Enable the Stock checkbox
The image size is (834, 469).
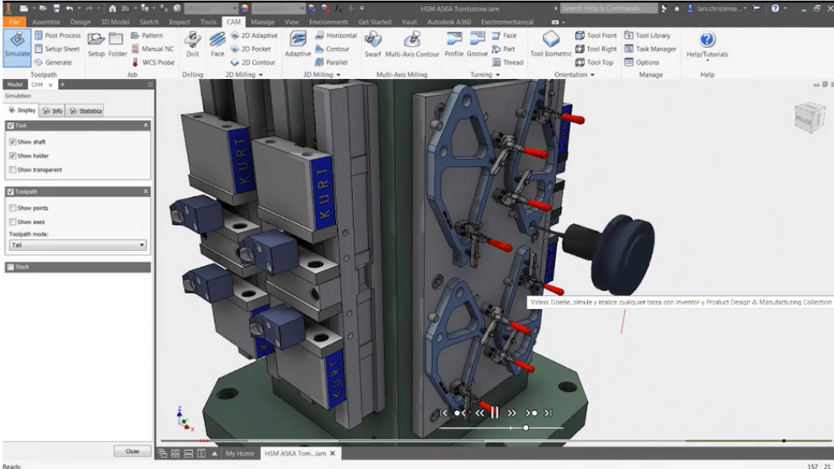11,267
